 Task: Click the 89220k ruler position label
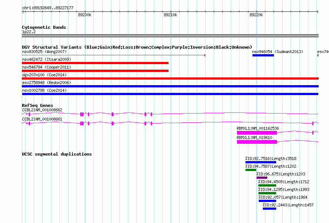[x=256, y=15]
